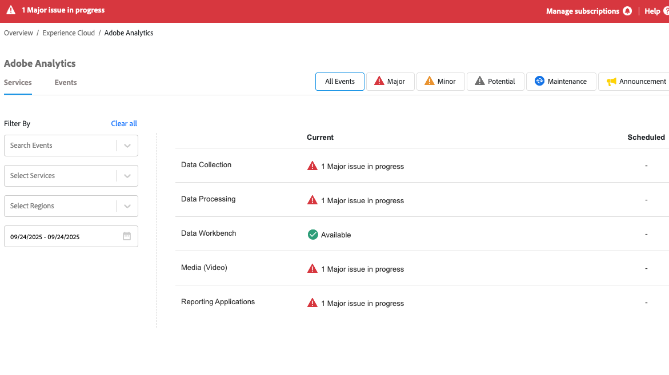Open the Select Regions dropdown arrow
The image size is (669, 375).
[127, 206]
